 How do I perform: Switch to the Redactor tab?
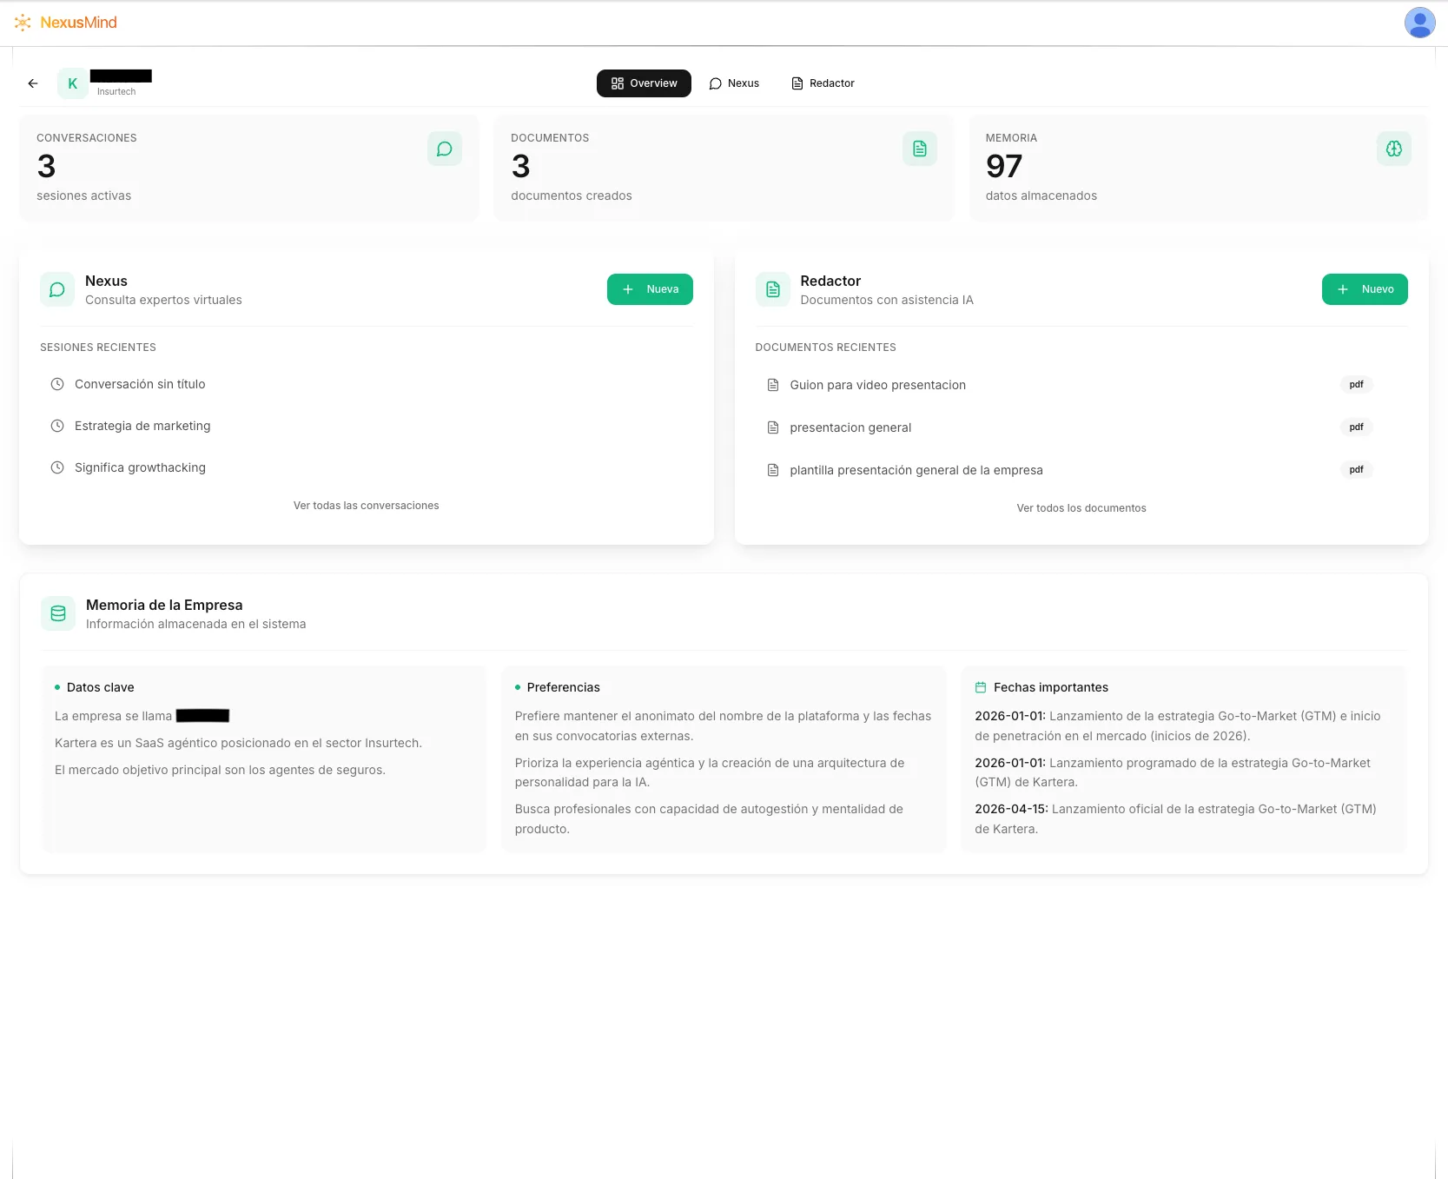(823, 83)
